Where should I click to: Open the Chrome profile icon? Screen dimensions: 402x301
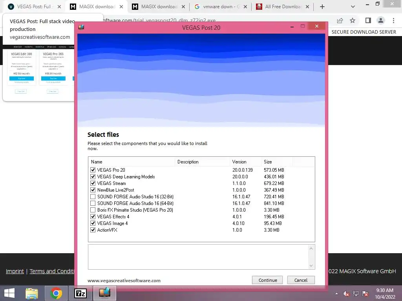pos(381,20)
